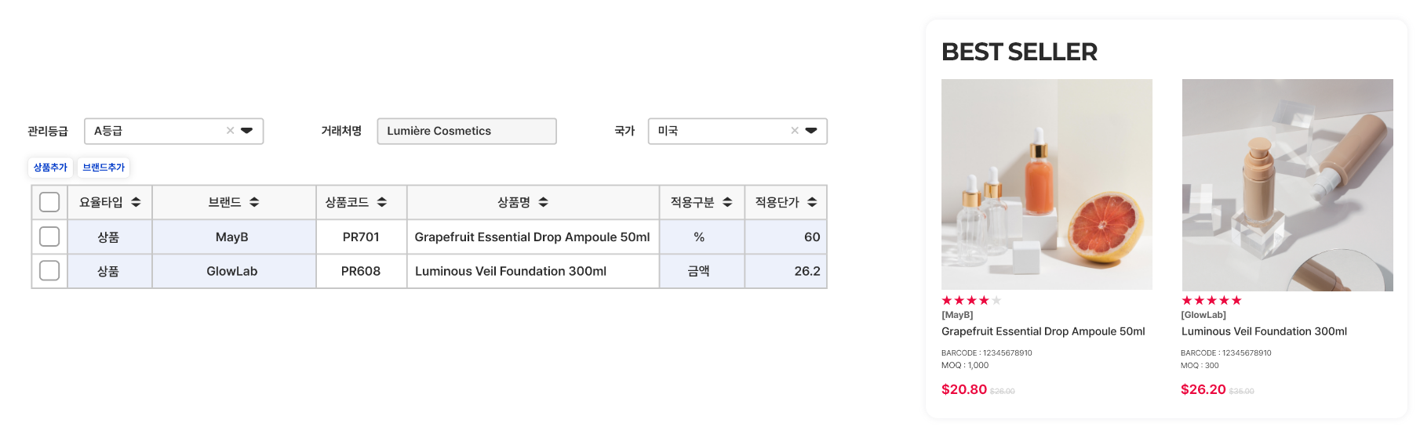The width and height of the screenshot is (1420, 430).
Task: Check the select-all header checkbox
Action: (49, 202)
